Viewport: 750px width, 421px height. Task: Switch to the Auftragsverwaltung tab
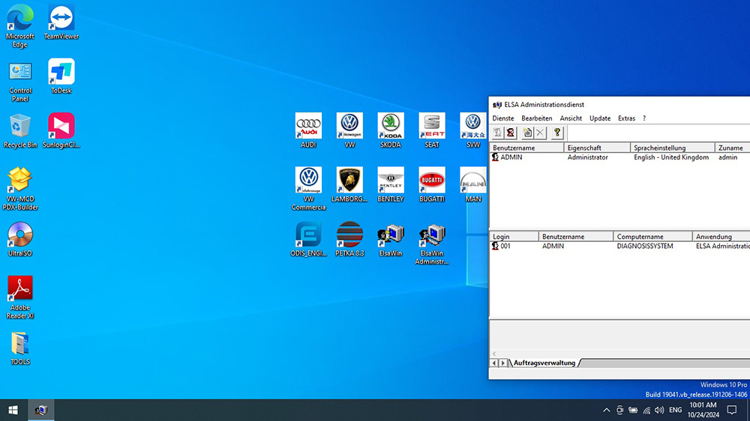click(544, 363)
